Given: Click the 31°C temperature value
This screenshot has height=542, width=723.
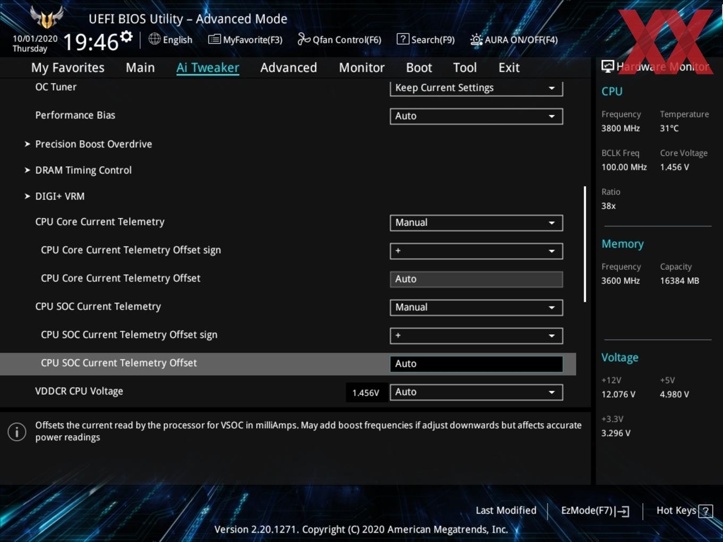Looking at the screenshot, I should coord(669,128).
